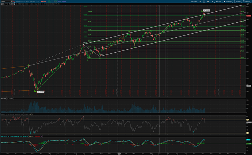Open the Style dropdown menu
This screenshot has width=252, height=155.
pos(219,1)
